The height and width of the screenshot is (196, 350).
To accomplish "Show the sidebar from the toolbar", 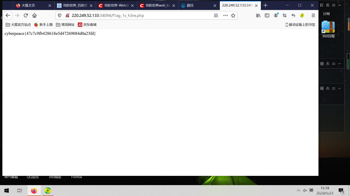I will click(267, 16).
